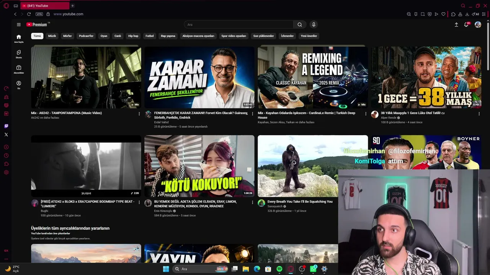
Task: Open more options for Kayahan mix
Action: pos(366,114)
